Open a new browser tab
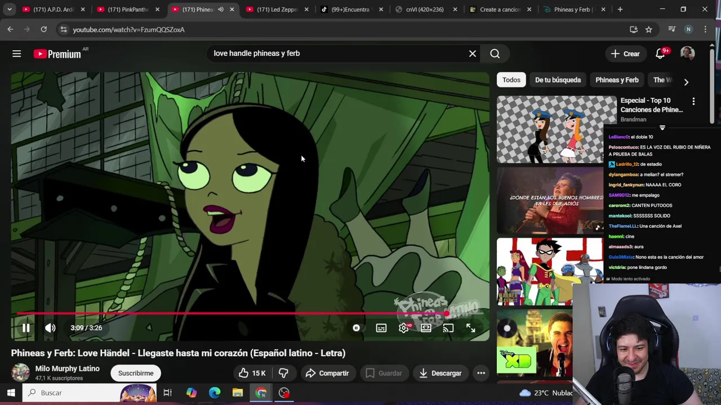The image size is (721, 405). pyautogui.click(x=620, y=10)
